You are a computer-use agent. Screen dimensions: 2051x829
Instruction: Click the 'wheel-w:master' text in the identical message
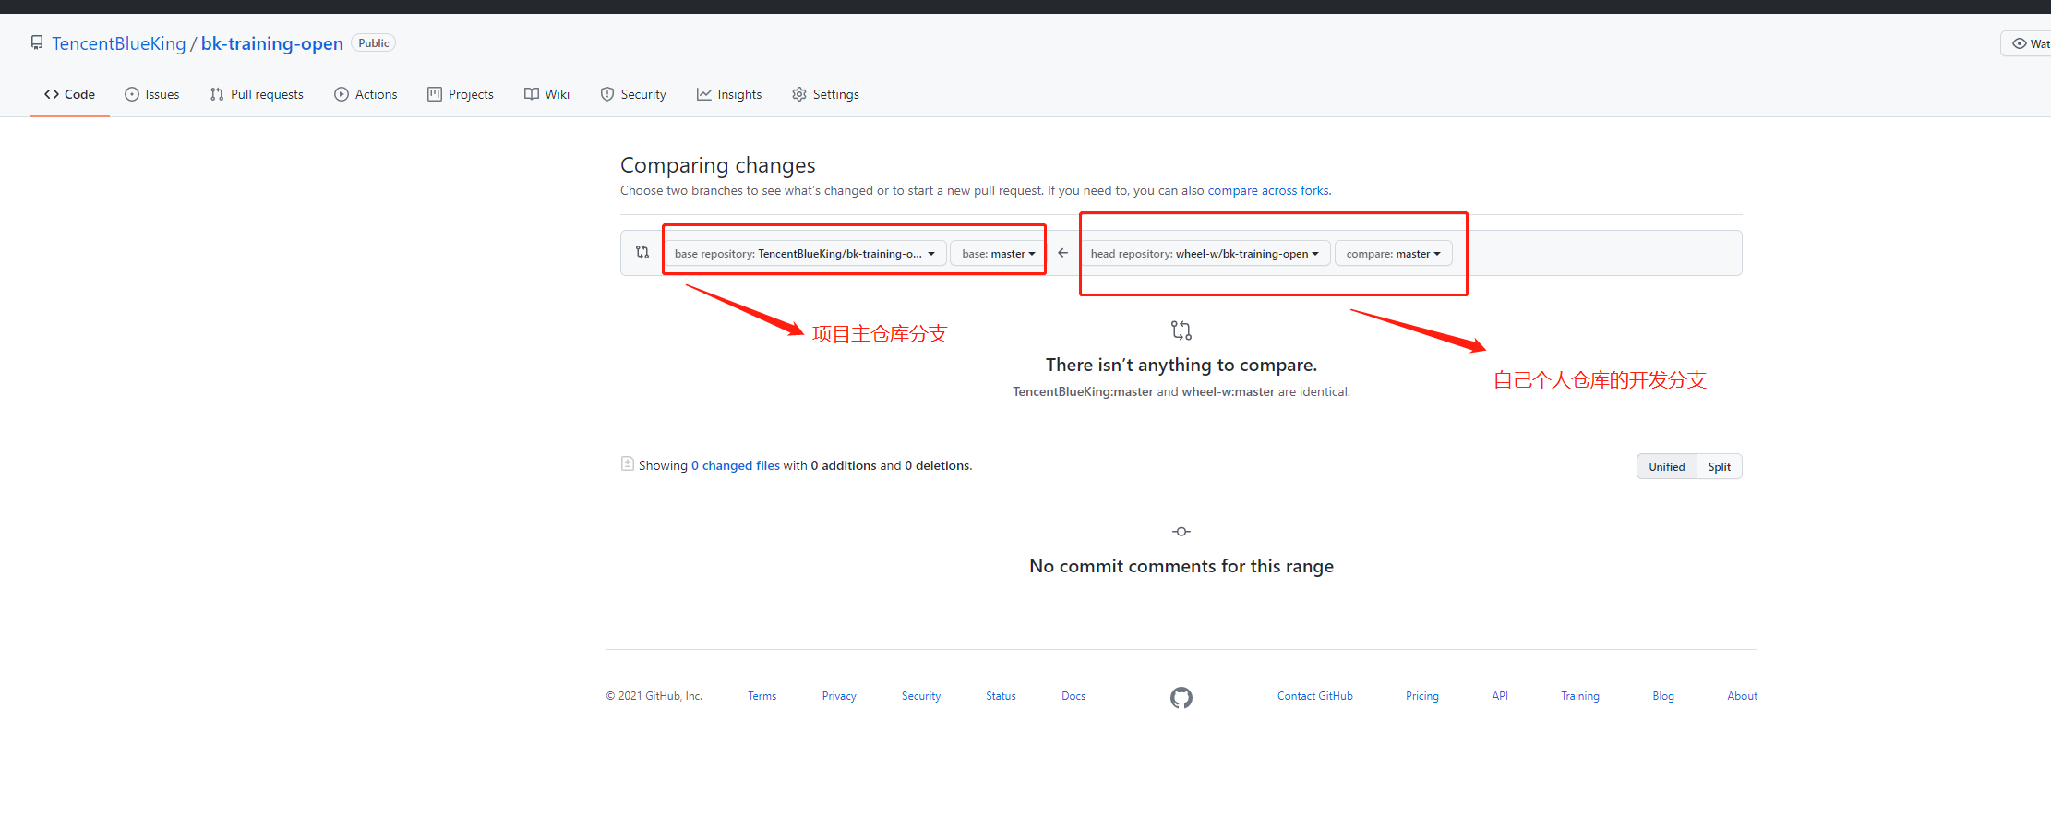pyautogui.click(x=1229, y=391)
